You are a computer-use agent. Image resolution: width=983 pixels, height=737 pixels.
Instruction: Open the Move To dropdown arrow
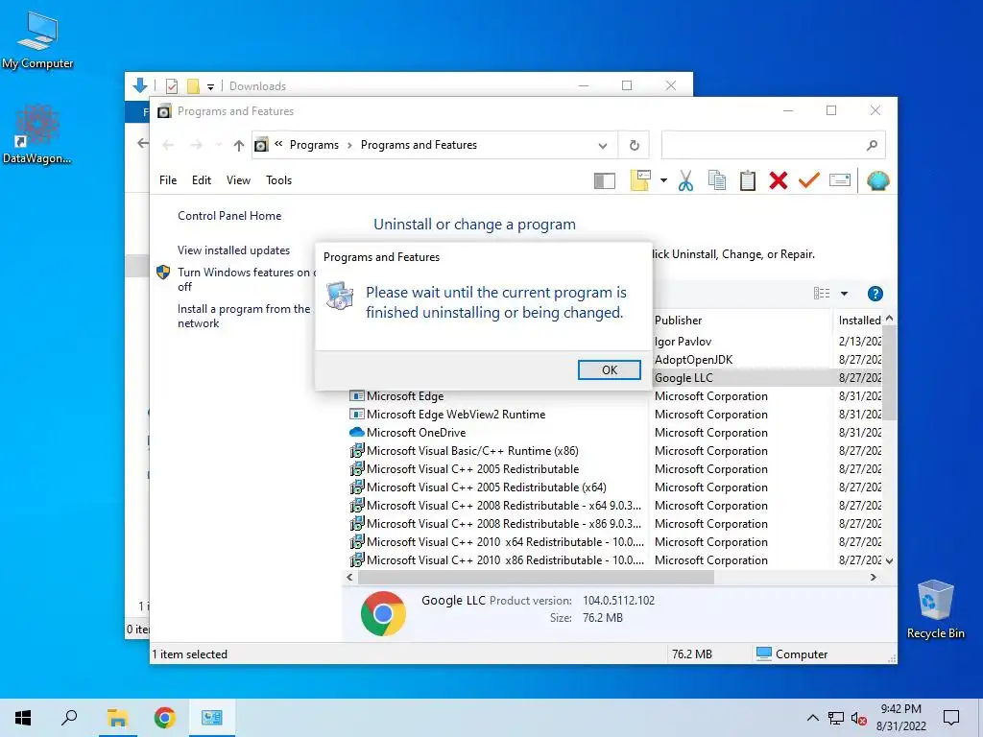pyautogui.click(x=663, y=181)
